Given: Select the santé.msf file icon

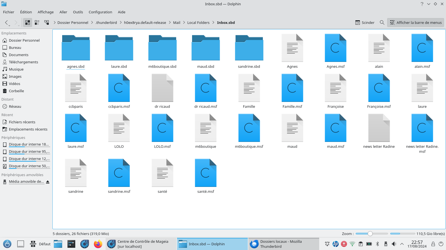Looking at the screenshot, I should [206, 173].
